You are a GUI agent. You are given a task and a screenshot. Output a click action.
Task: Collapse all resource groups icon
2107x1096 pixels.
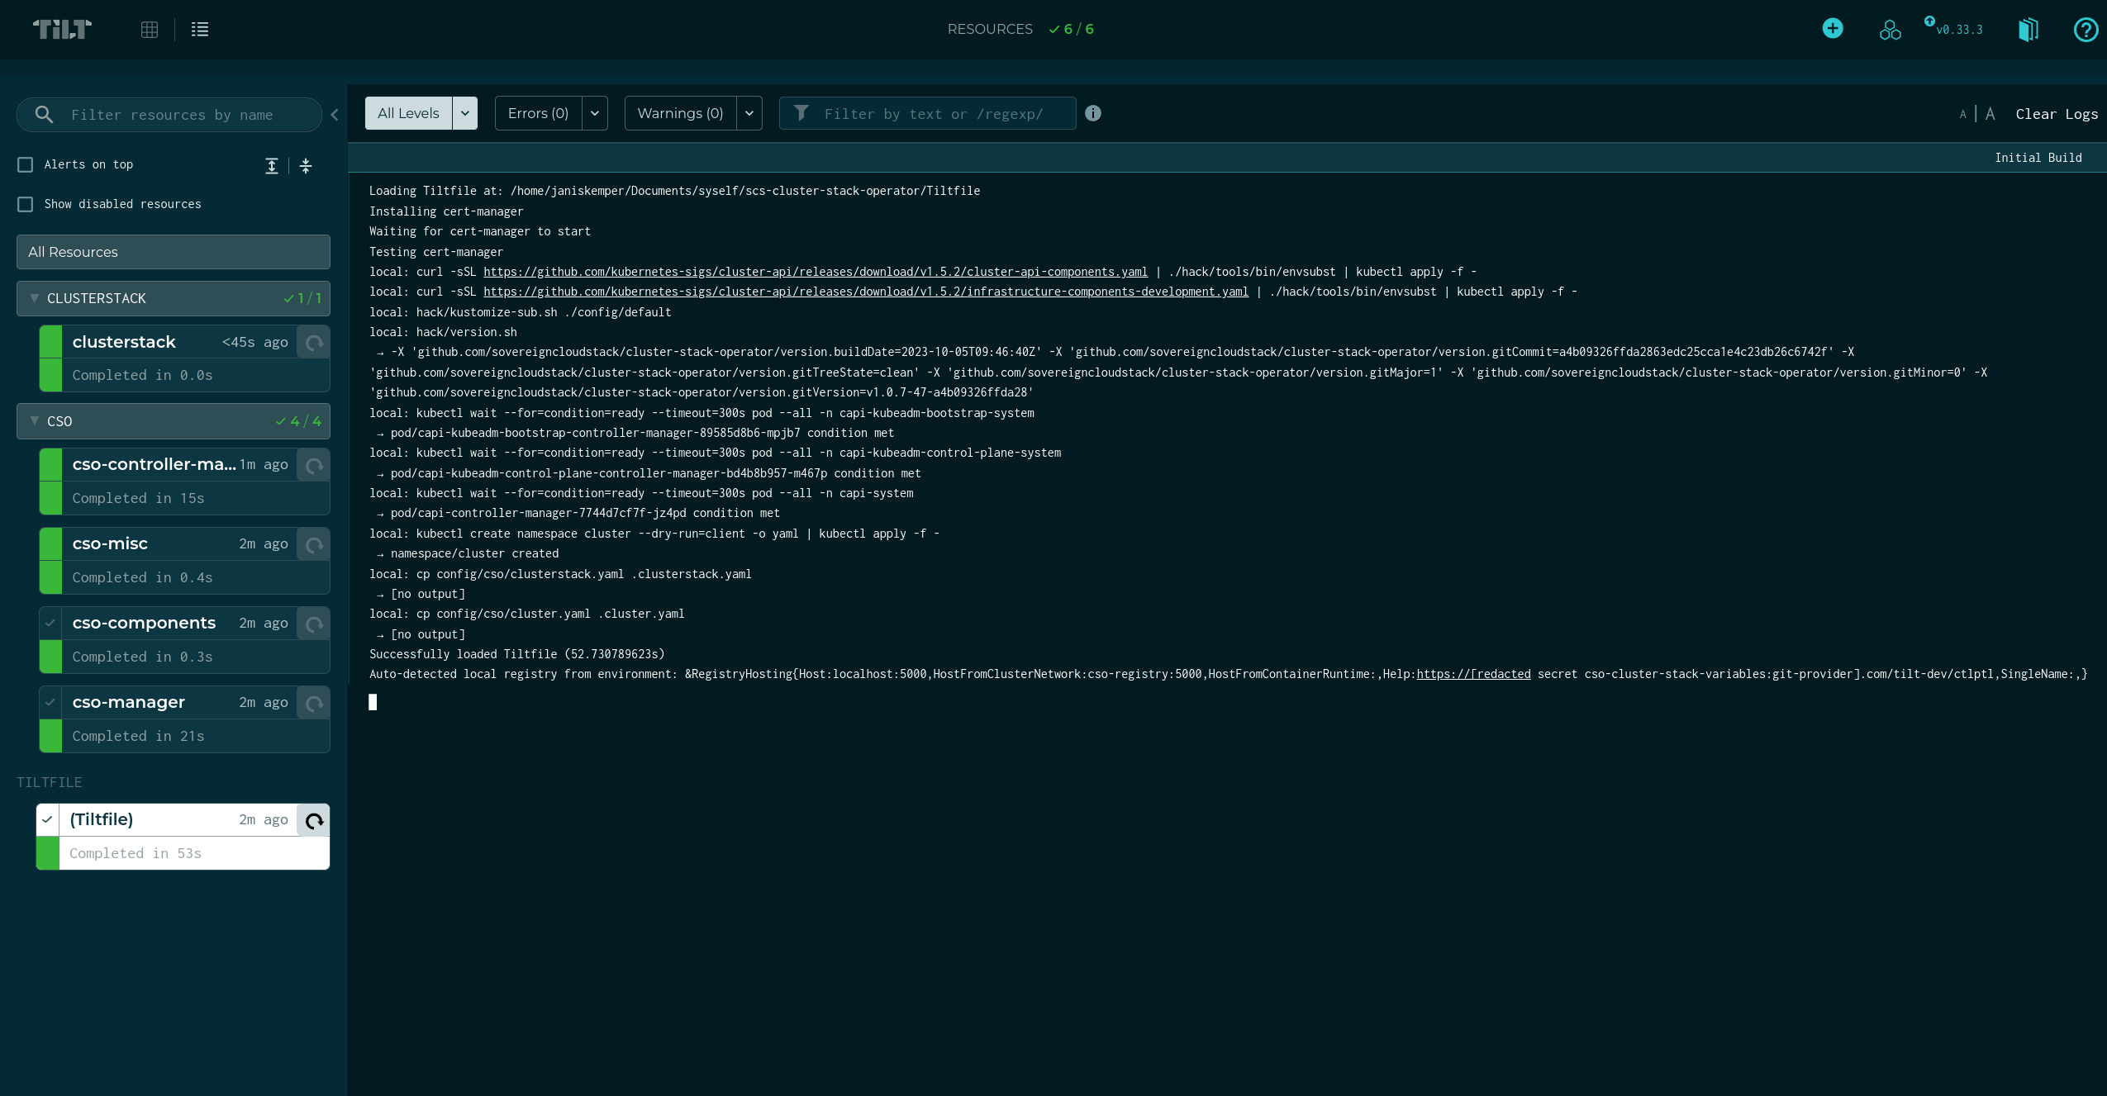(x=306, y=166)
